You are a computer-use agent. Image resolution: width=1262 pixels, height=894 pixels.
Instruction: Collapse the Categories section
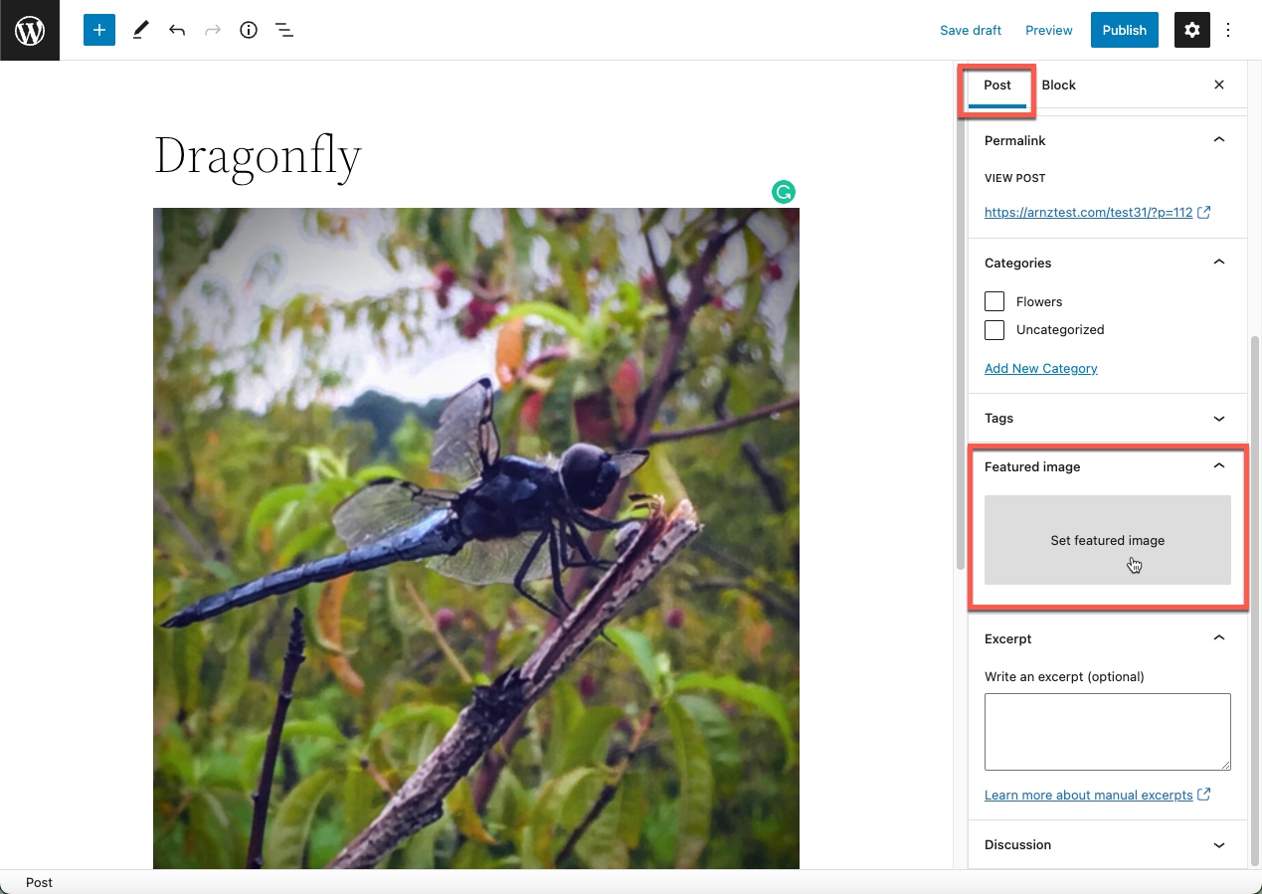(x=1107, y=263)
